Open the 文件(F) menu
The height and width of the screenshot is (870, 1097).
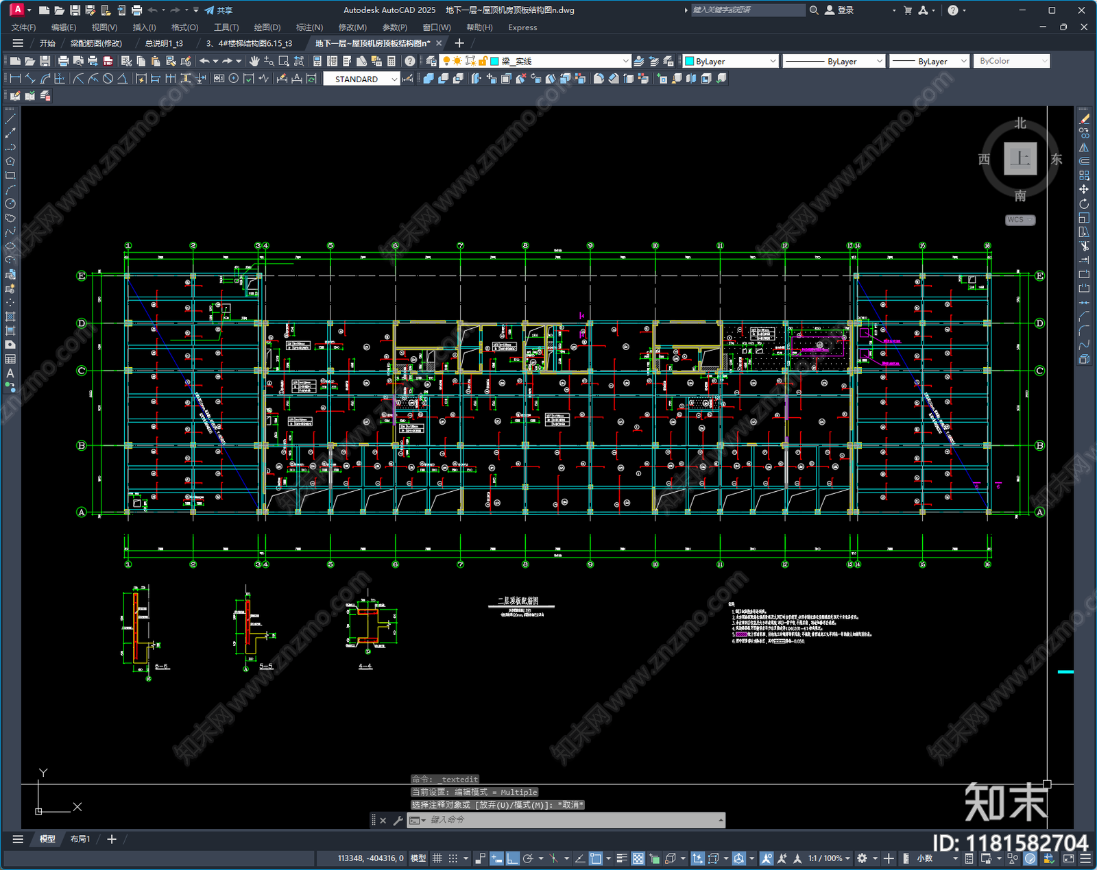tap(23, 27)
